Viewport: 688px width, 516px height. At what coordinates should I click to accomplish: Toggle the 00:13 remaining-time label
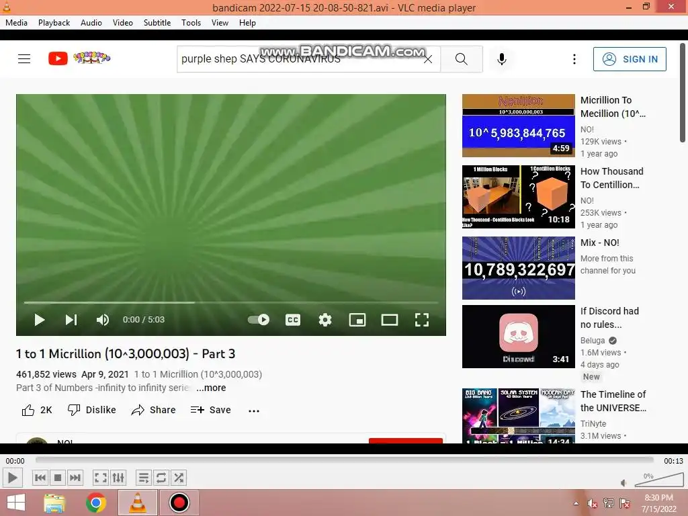(x=673, y=461)
